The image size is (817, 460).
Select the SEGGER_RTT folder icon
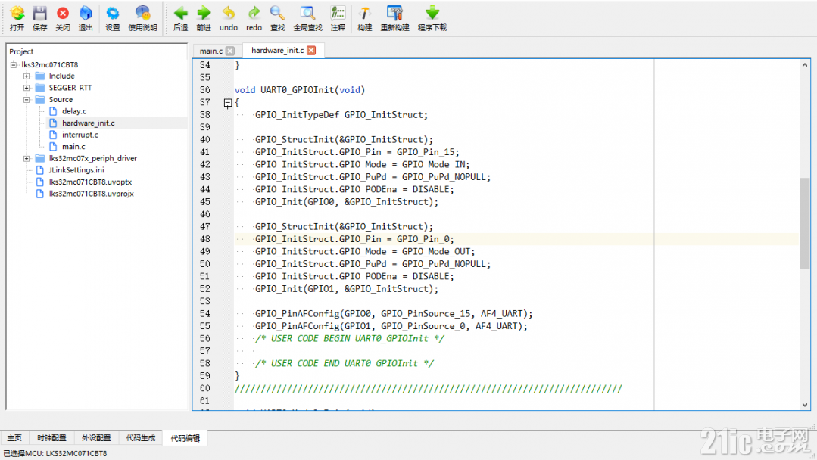40,88
